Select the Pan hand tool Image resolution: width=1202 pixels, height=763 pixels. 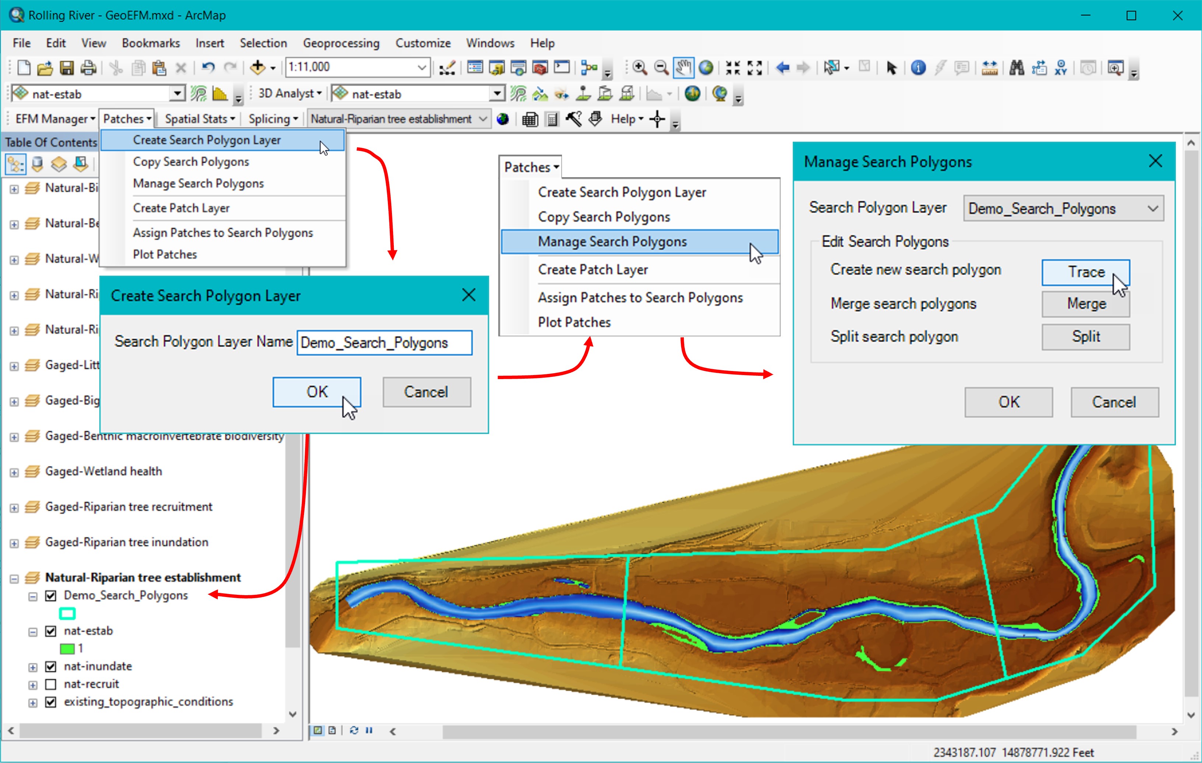683,67
